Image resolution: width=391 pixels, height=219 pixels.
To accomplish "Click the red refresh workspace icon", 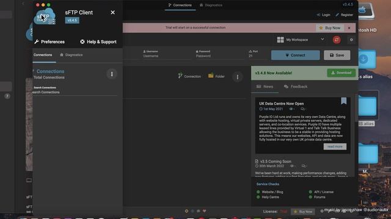I will point(337,40).
